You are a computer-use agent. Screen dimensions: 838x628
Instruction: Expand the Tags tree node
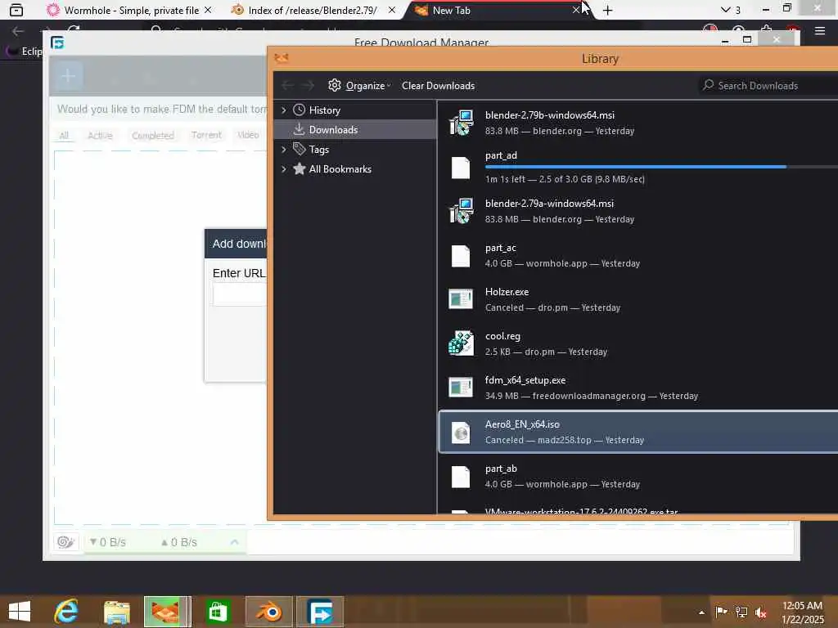coord(284,150)
